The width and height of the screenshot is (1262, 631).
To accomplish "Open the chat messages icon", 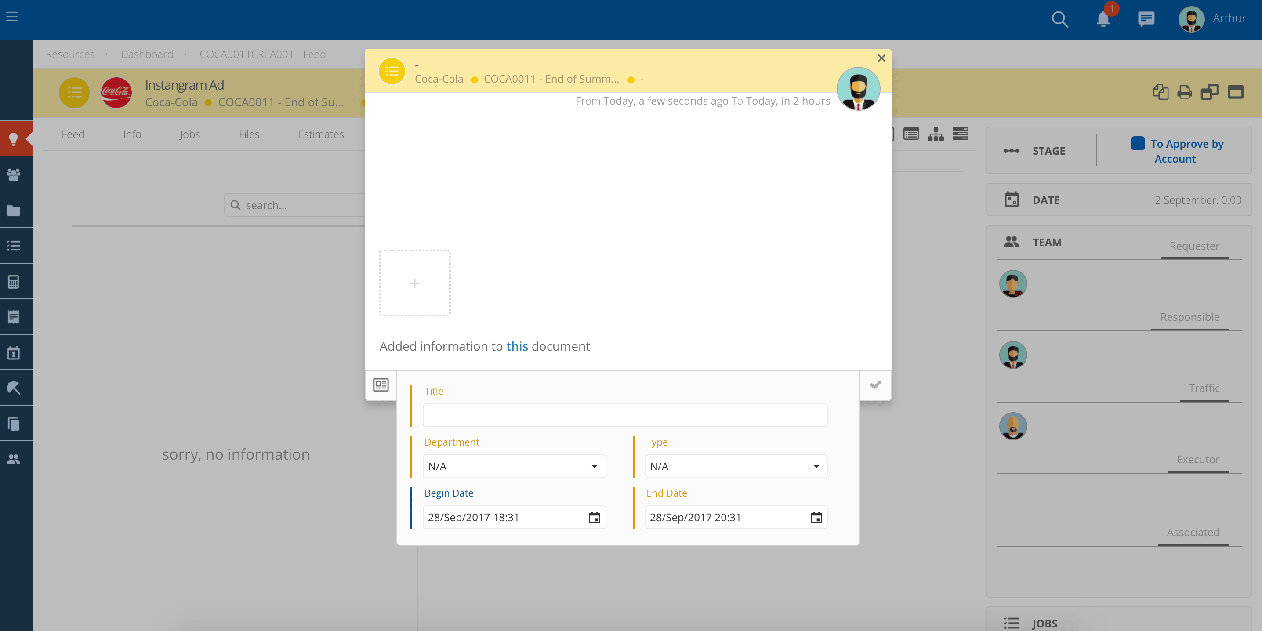I will click(1146, 19).
